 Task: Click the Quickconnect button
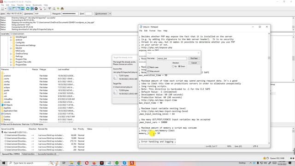101,14
